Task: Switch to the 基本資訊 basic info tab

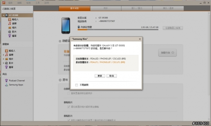Action: [75, 8]
